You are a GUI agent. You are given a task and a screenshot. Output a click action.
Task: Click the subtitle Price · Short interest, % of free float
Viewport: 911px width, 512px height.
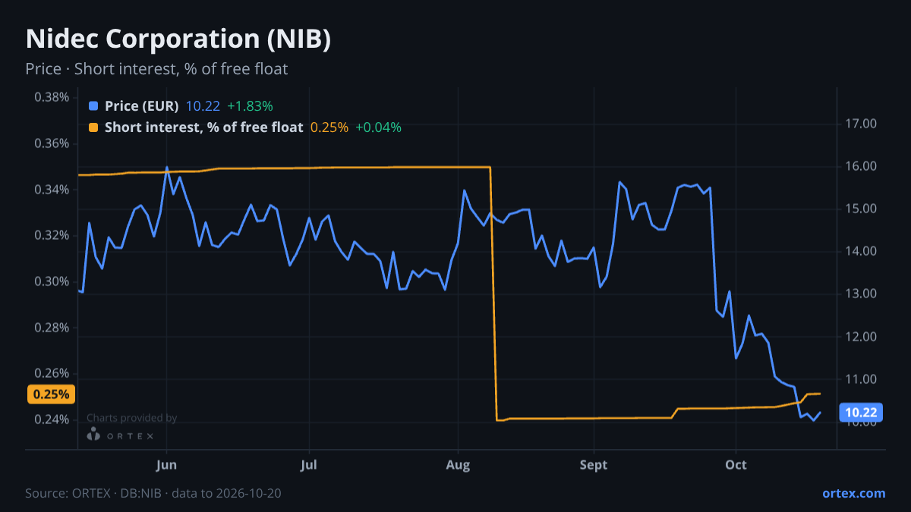point(156,69)
